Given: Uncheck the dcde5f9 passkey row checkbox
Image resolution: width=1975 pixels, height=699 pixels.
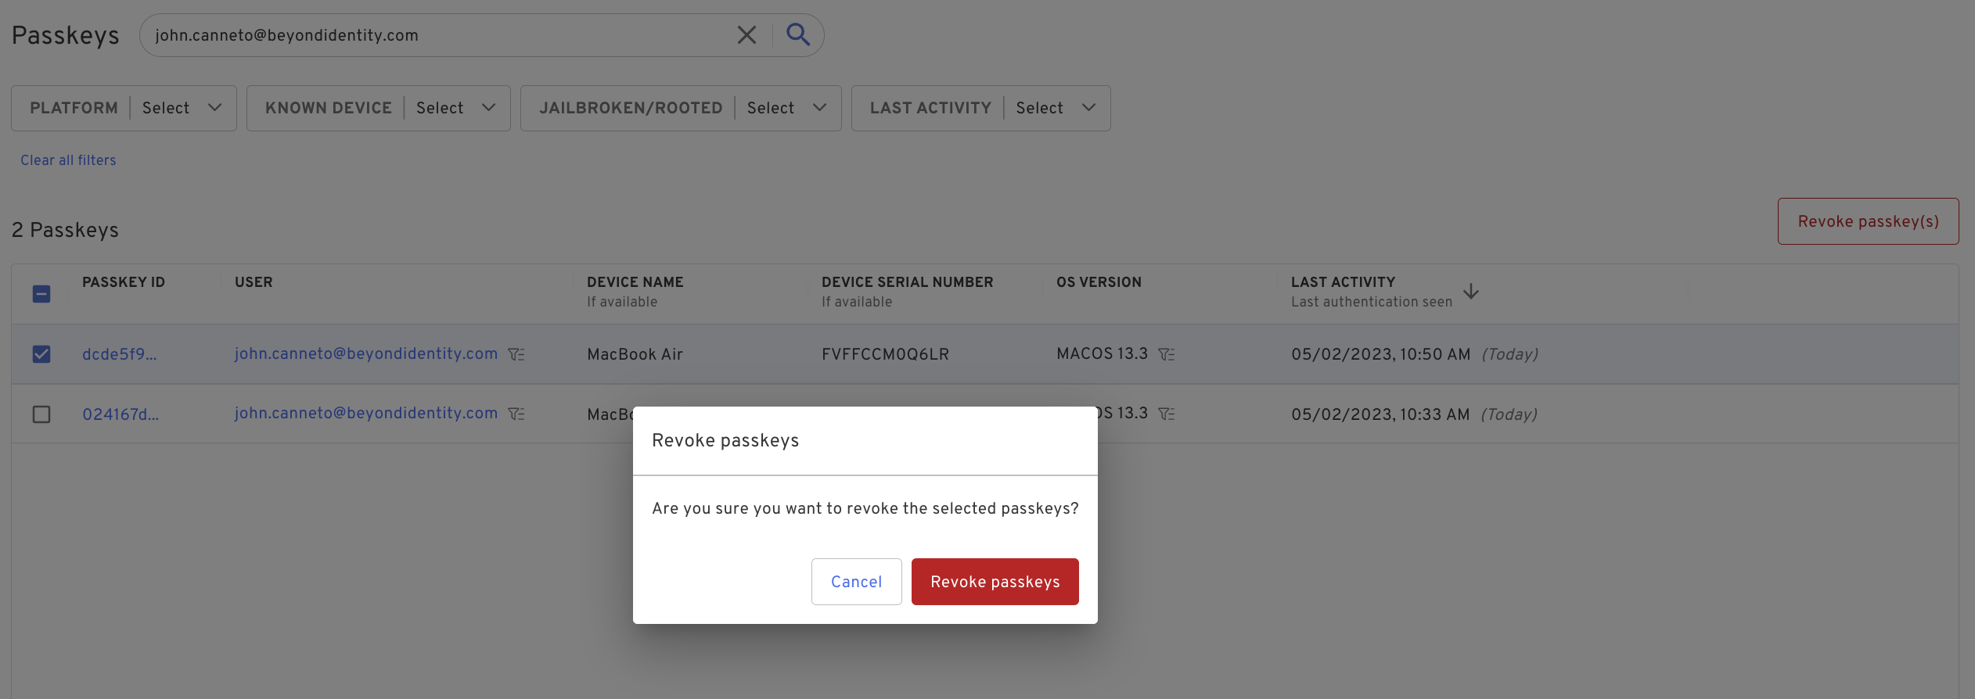Looking at the screenshot, I should coord(41,354).
